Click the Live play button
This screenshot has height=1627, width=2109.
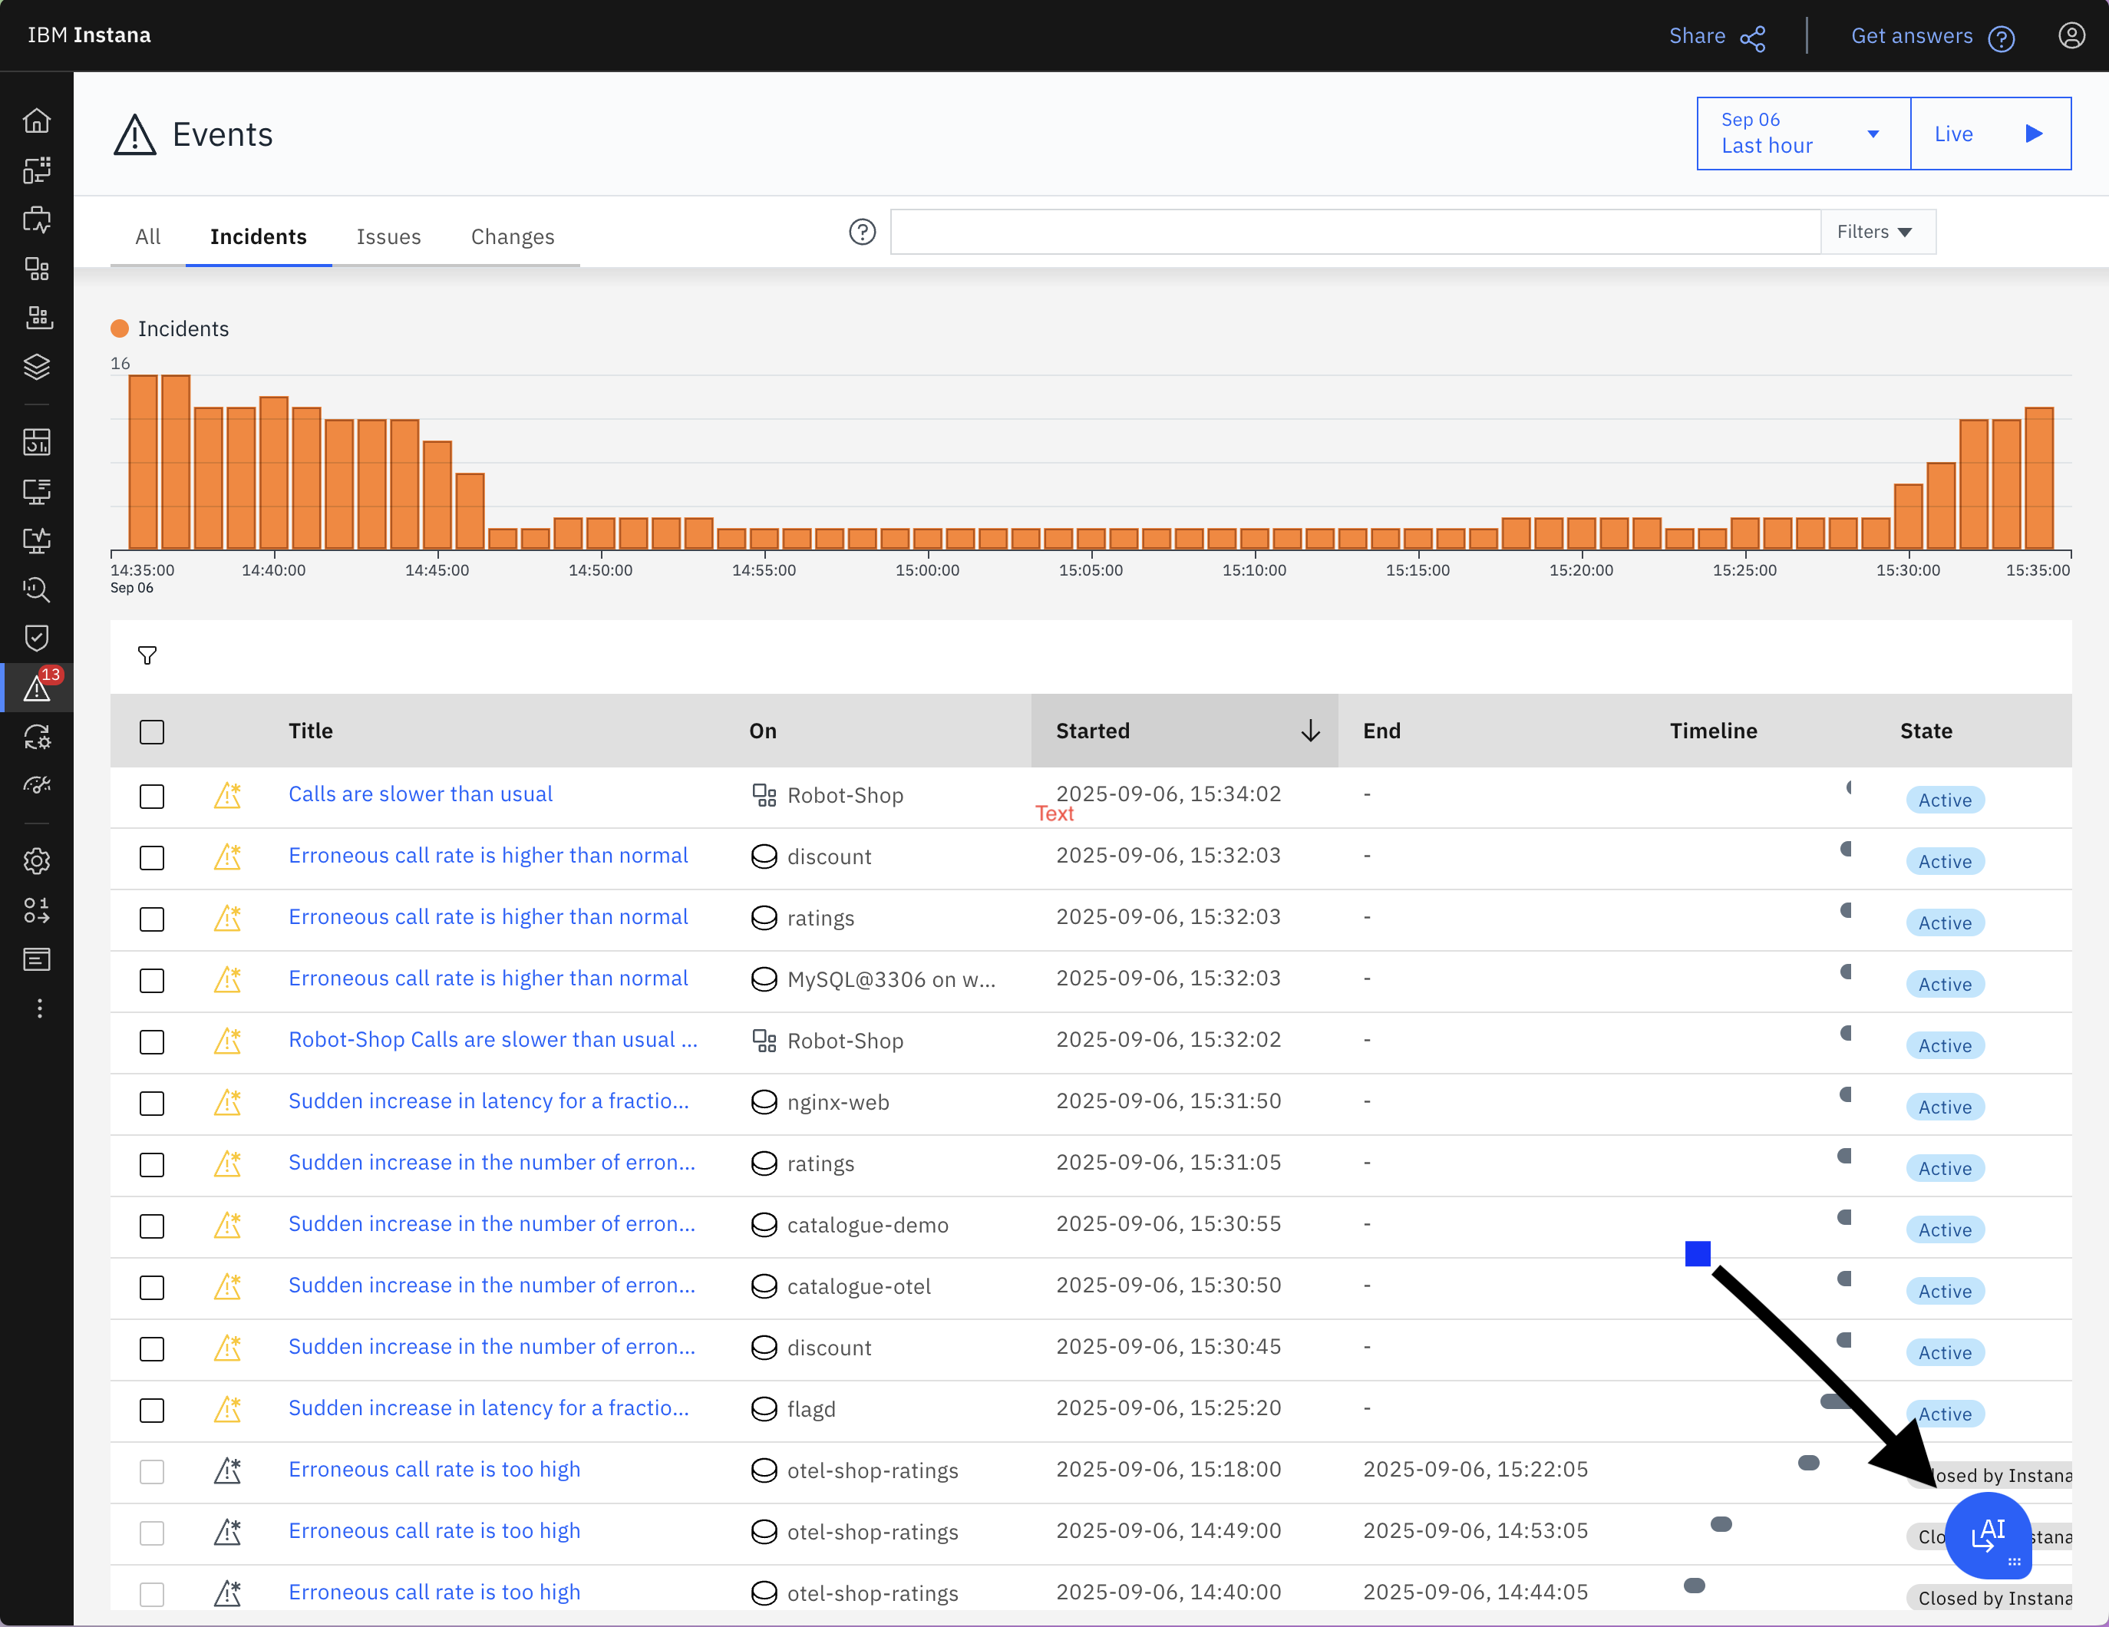click(x=1990, y=134)
